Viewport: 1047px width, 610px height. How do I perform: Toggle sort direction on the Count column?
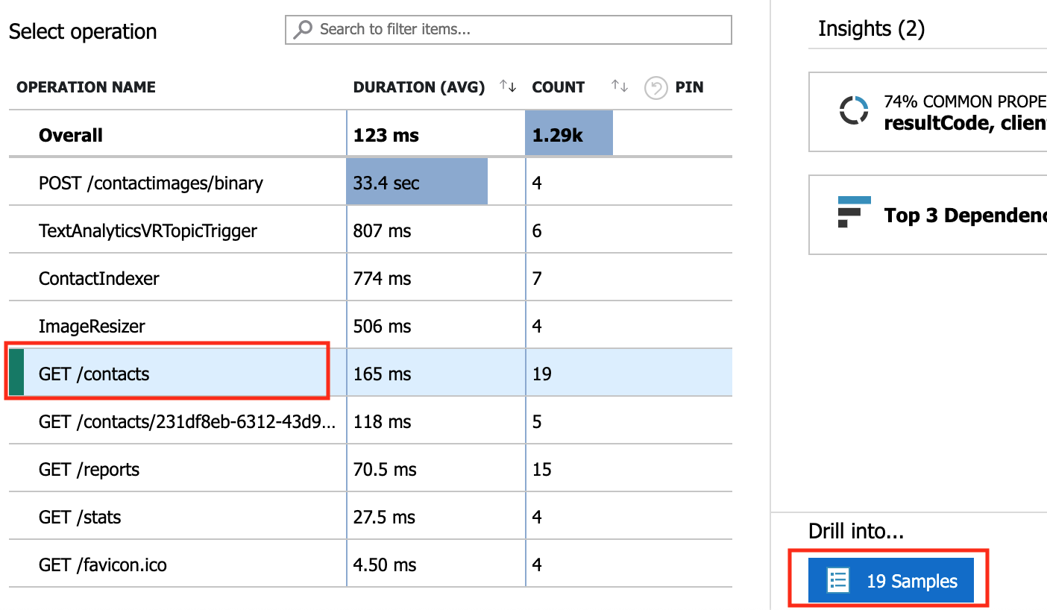point(619,87)
